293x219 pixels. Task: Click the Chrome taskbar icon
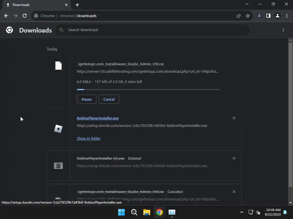[159, 212]
